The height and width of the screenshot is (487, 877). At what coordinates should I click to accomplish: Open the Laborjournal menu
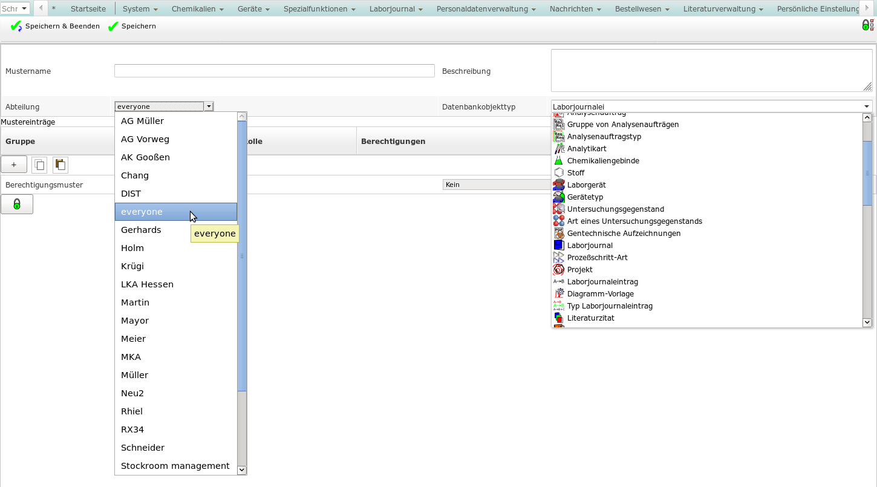[396, 9]
